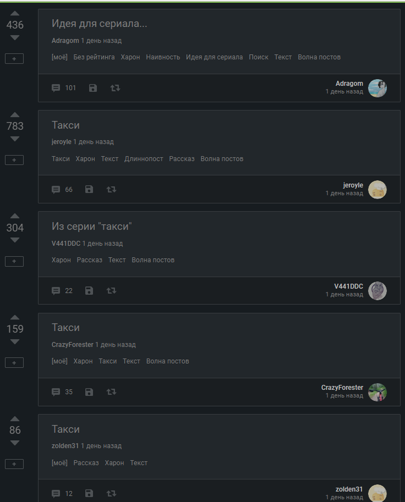Screen dimensions: 405x502
Task: Save the jeroyle "Такси" post
Action: (89, 189)
